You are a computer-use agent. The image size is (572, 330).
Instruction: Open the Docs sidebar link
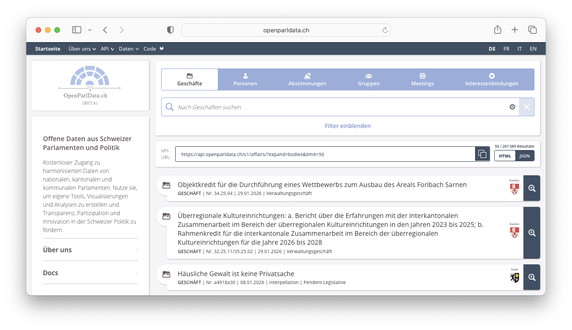click(x=90, y=273)
